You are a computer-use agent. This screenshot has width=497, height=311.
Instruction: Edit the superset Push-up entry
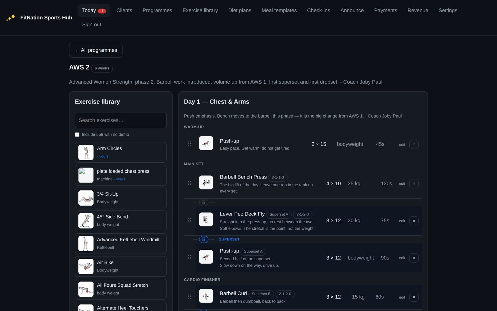click(402, 258)
